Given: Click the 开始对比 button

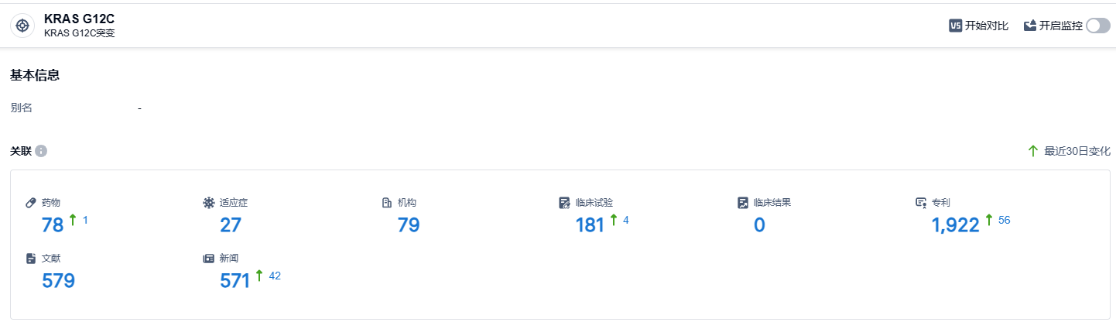Looking at the screenshot, I should point(986,26).
